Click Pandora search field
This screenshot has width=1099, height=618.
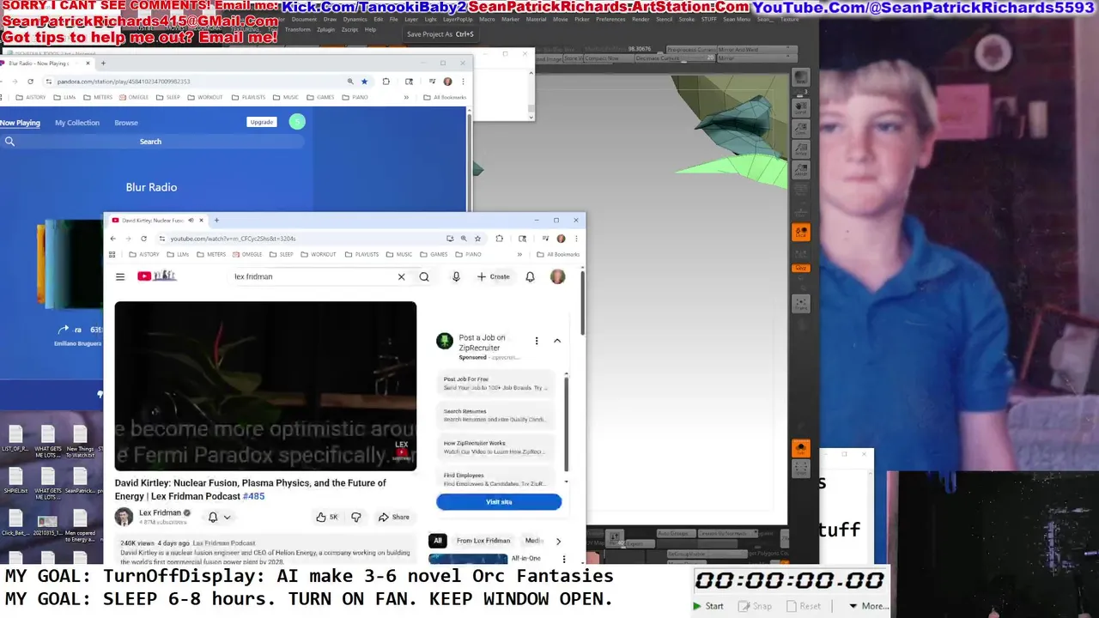pos(150,142)
